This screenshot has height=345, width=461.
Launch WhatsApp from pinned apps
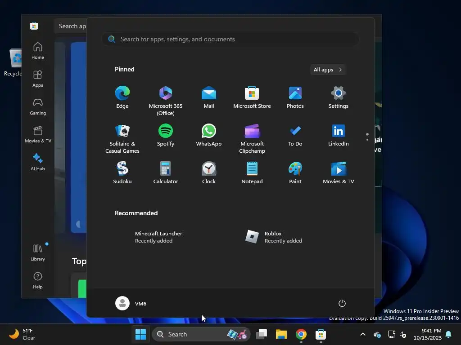click(x=209, y=135)
